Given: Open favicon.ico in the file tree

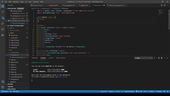Looking at the screenshot, I should tap(14, 35).
